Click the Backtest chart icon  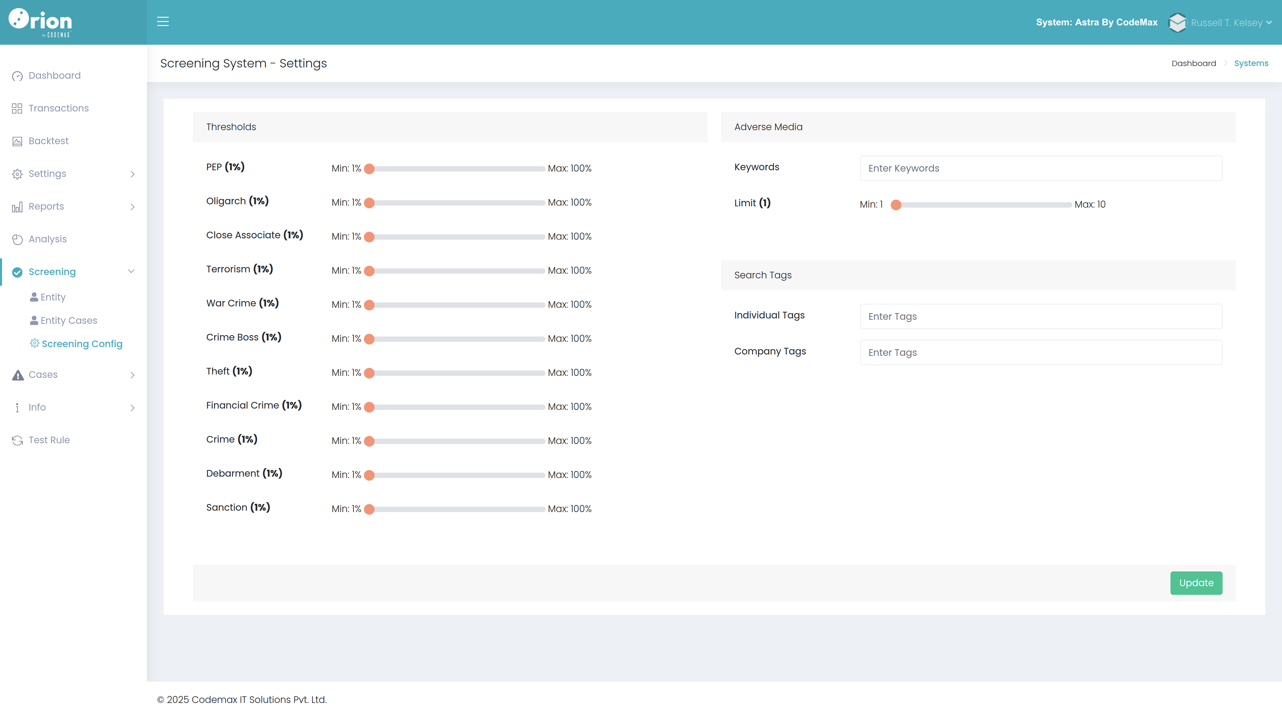(x=17, y=141)
